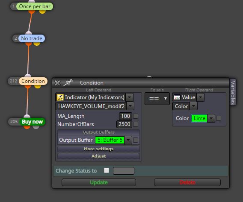Enable the Change Status to checkbox
This screenshot has height=202, width=243.
(107, 170)
